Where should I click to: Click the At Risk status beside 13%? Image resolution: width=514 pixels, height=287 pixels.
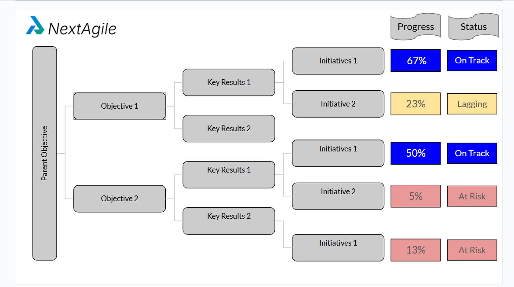pyautogui.click(x=472, y=250)
